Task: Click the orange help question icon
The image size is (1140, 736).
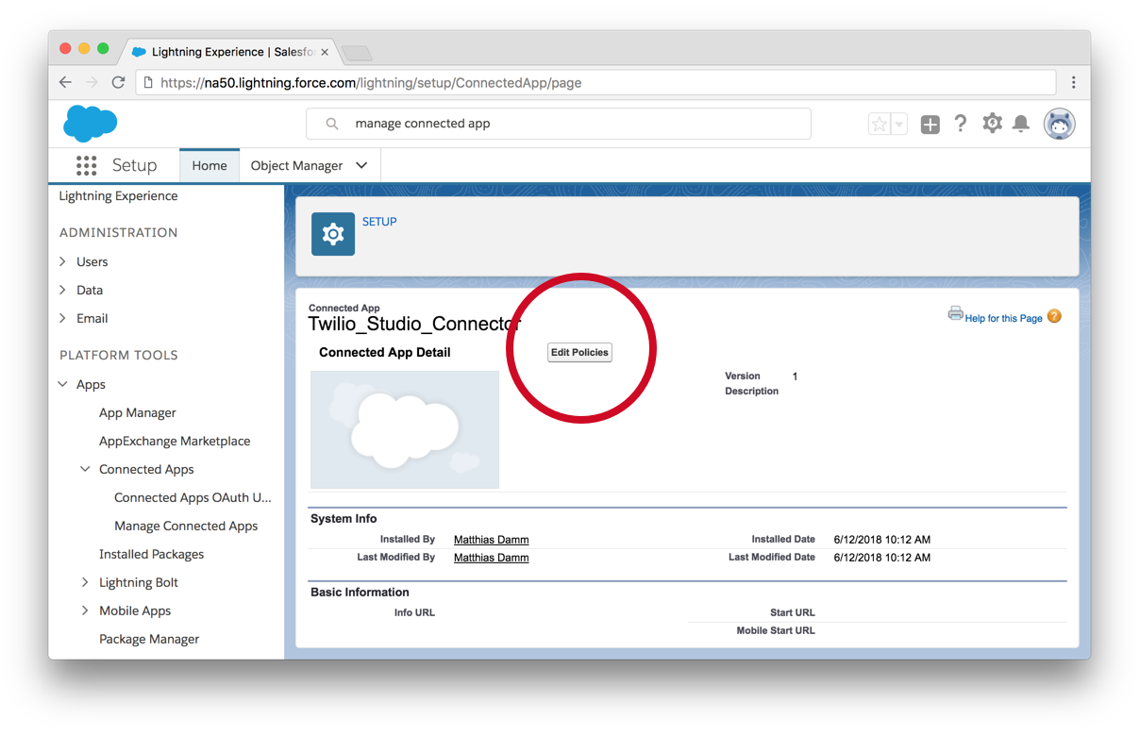Action: coord(1054,317)
